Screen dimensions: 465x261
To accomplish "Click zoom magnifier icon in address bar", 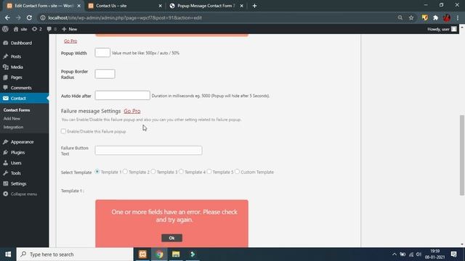I will [x=400, y=17].
